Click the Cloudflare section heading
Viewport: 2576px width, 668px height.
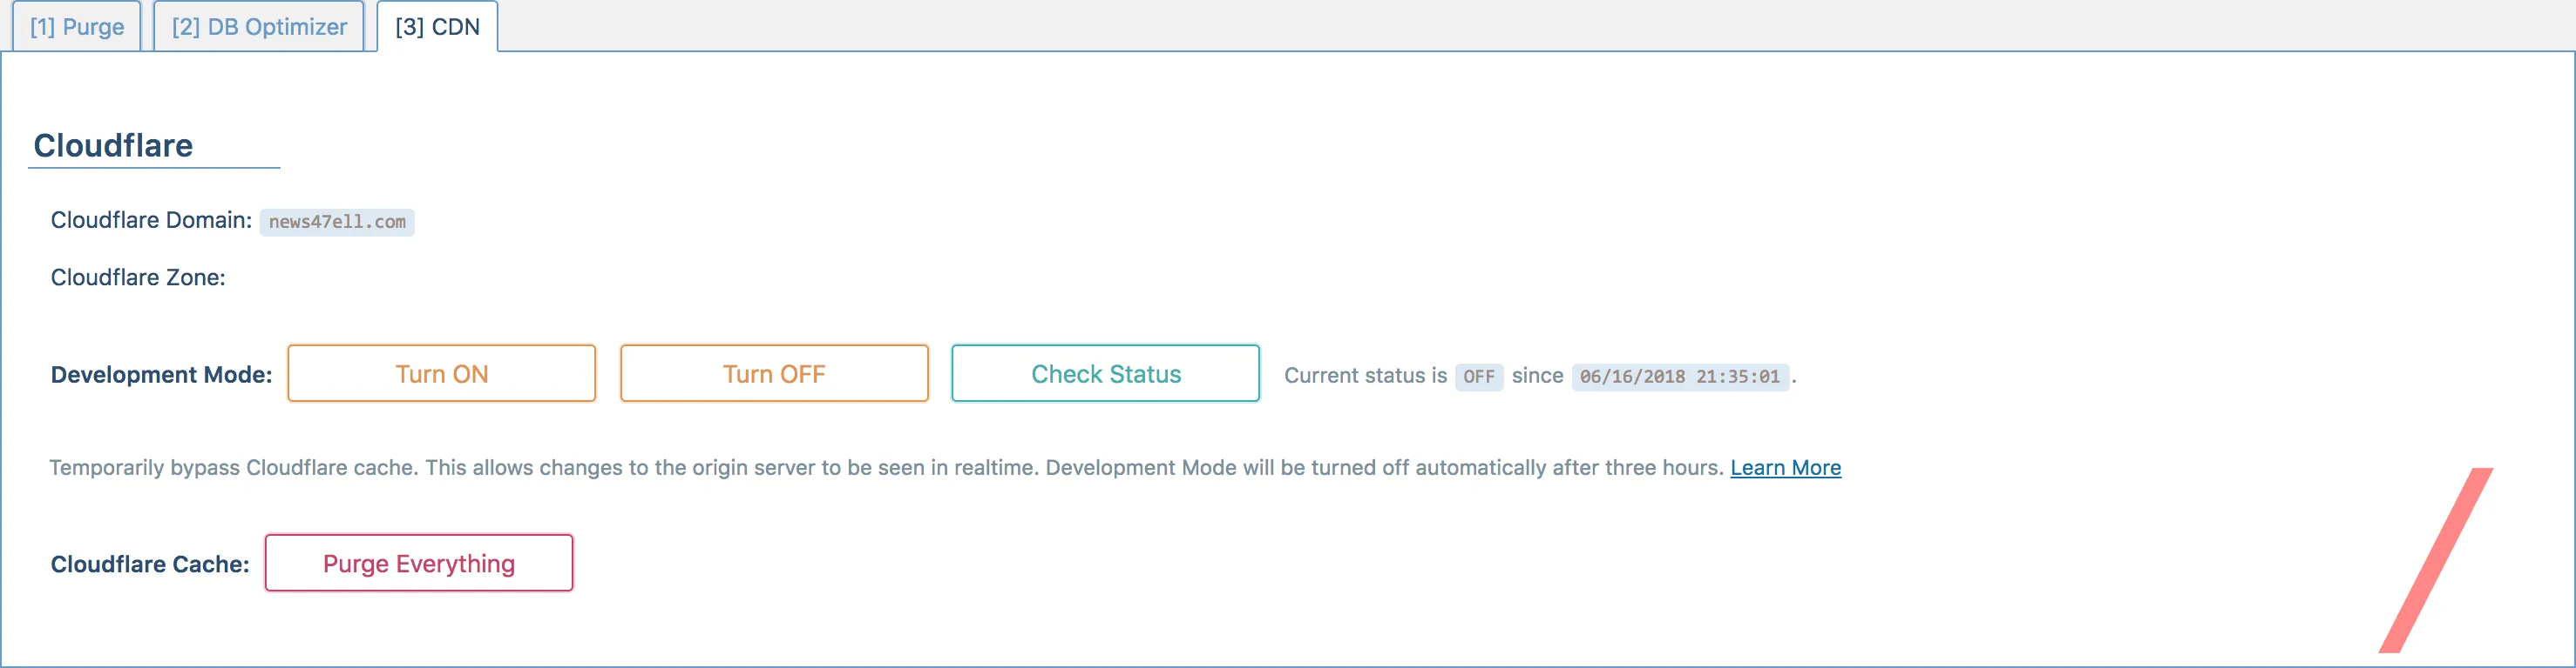pyautogui.click(x=113, y=146)
